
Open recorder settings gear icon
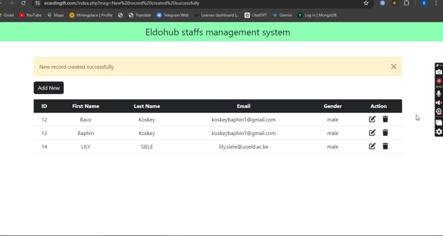click(439, 132)
